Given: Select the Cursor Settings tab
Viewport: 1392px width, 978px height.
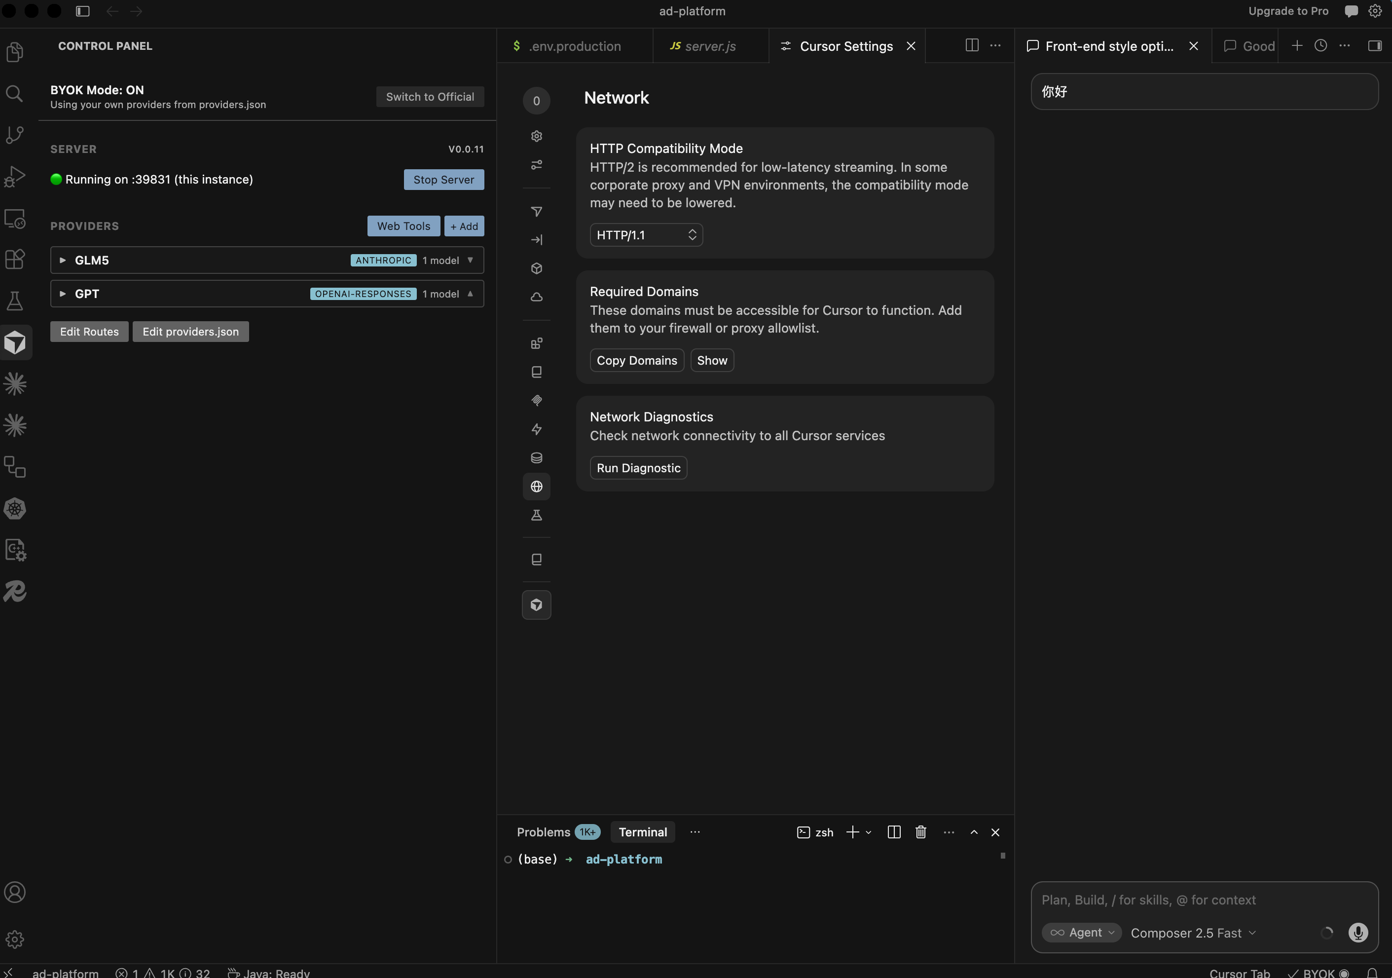Looking at the screenshot, I should [x=846, y=46].
